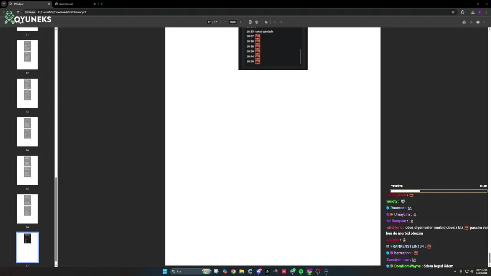Click the thumbnail sidebar scrollbar
Screen dimensions: 491x276
56,219
